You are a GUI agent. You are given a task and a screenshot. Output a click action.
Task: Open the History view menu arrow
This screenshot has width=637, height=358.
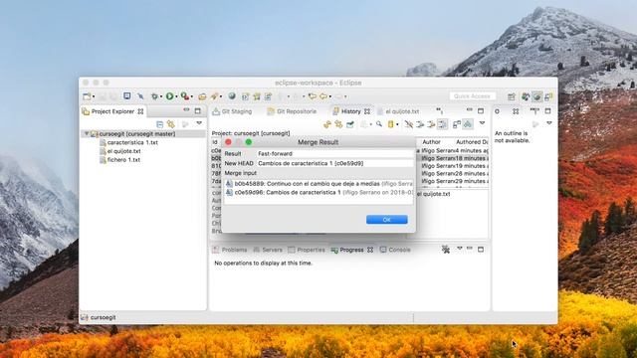(482, 123)
